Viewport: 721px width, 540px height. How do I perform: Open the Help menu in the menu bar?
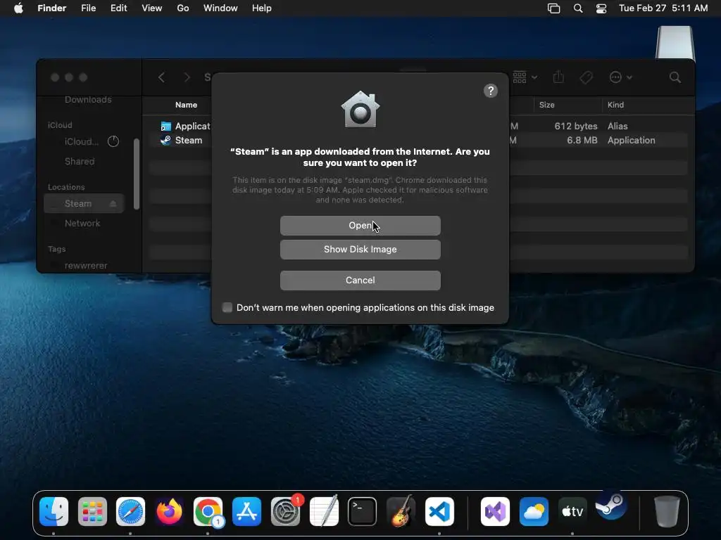pyautogui.click(x=262, y=8)
